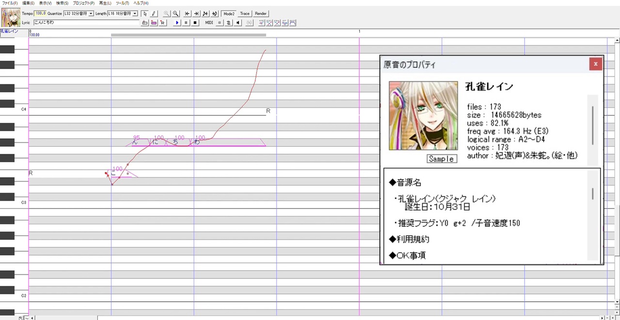
Task: Click the ◆利用規約 heading in the readme
Action: [409, 239]
